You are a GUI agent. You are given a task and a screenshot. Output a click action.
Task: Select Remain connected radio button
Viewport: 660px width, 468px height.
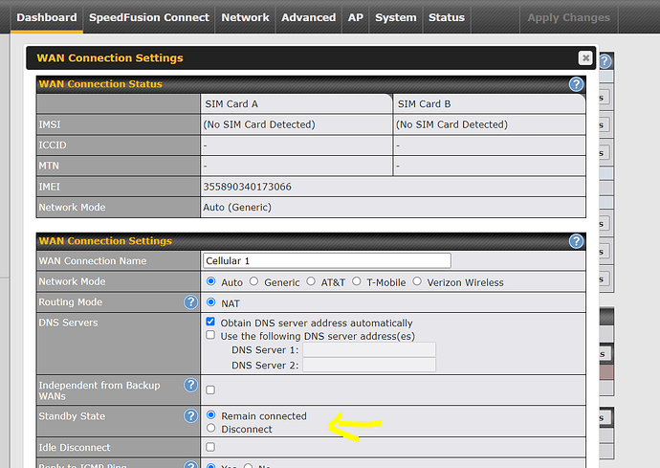pos(211,416)
